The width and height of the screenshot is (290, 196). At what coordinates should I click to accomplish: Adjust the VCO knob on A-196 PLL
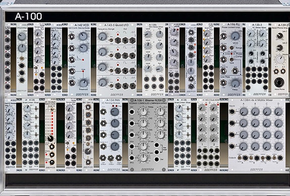[235, 36]
